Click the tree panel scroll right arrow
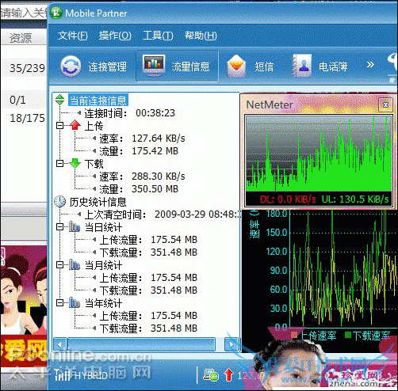 click(232, 344)
